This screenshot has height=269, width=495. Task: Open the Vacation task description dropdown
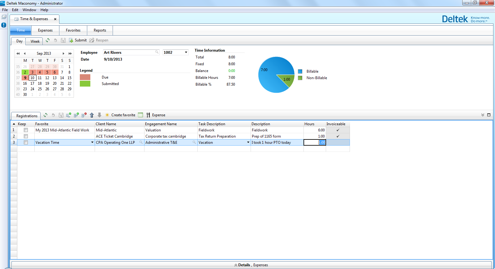point(248,143)
